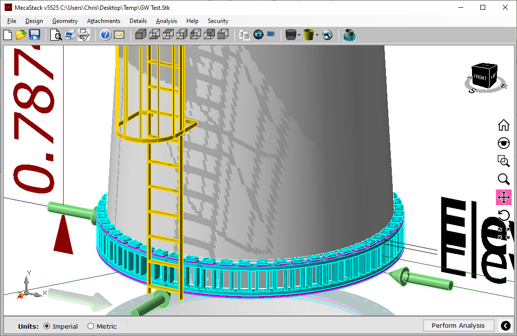Open the Analysis menu
The height and width of the screenshot is (336, 517).
166,21
